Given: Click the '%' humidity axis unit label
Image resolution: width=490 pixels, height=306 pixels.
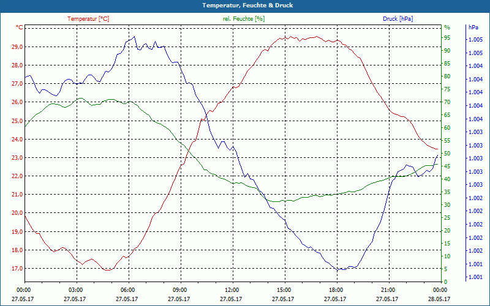Looking at the screenshot, I should point(447,28).
